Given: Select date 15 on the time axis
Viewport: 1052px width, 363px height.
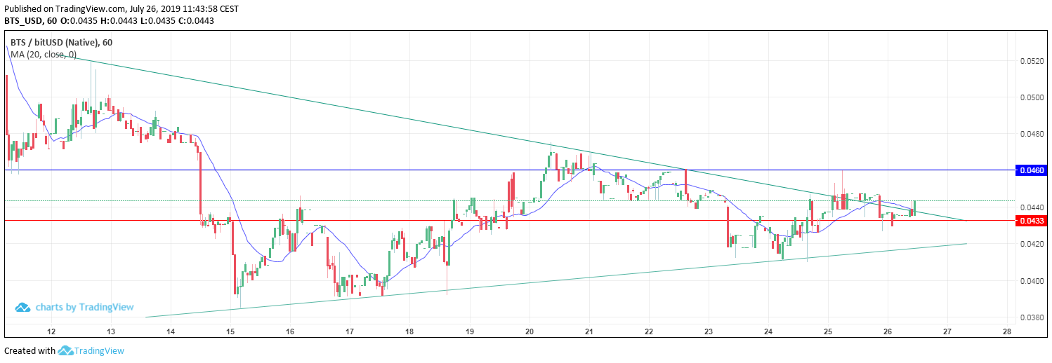Looking at the screenshot, I should [x=230, y=331].
